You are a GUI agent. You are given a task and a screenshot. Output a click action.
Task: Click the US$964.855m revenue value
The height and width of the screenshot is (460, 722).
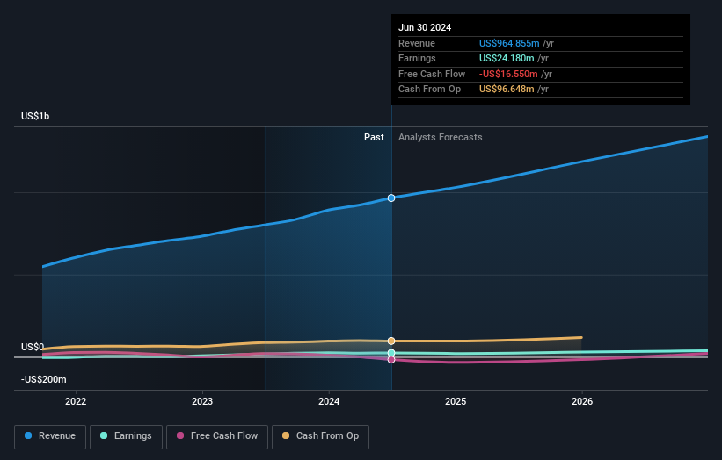(509, 43)
